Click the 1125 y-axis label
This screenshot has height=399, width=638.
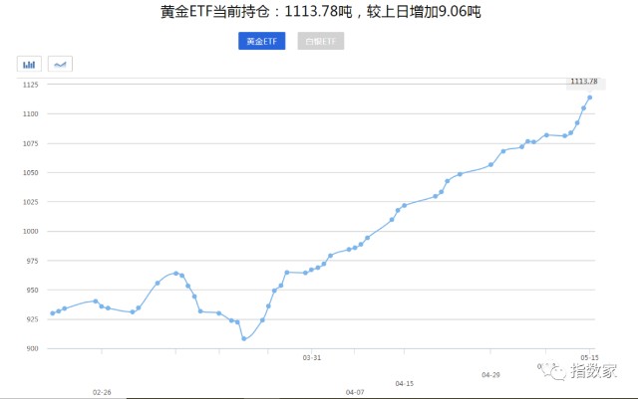click(30, 85)
